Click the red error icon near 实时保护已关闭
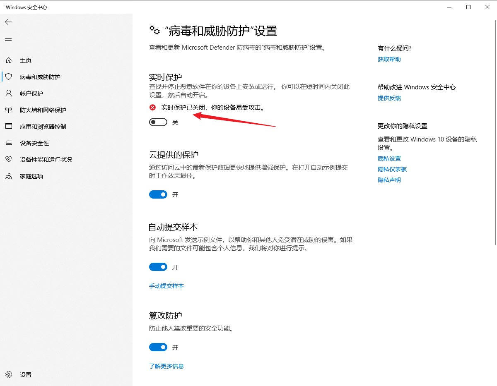497x386 pixels. click(x=153, y=108)
